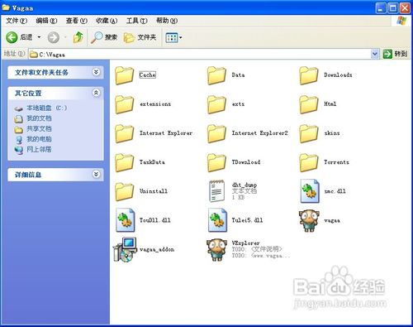Select the vagaa_addon installer icon

point(126,249)
